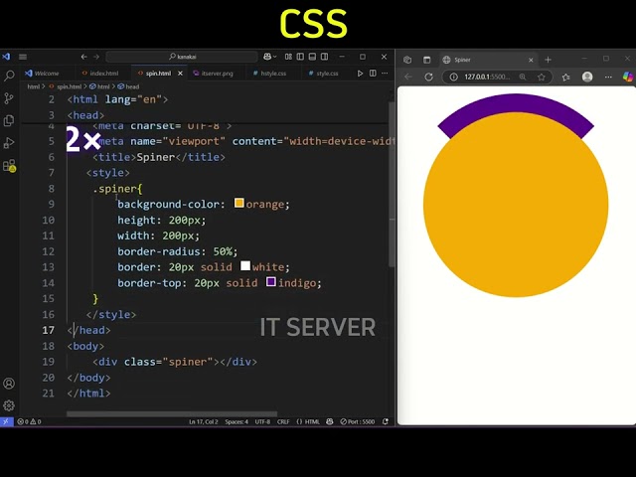Change the UTF-8 encoding
The image size is (636, 477).
(262, 421)
